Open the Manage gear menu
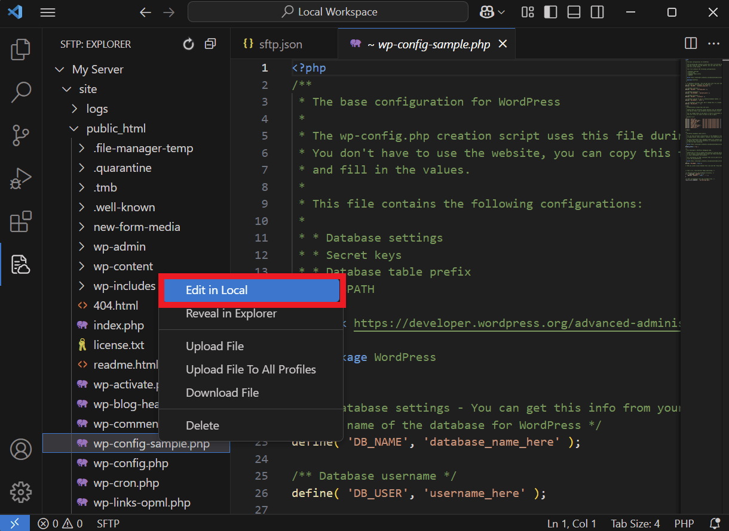Viewport: 729px width, 531px height. pos(21,493)
